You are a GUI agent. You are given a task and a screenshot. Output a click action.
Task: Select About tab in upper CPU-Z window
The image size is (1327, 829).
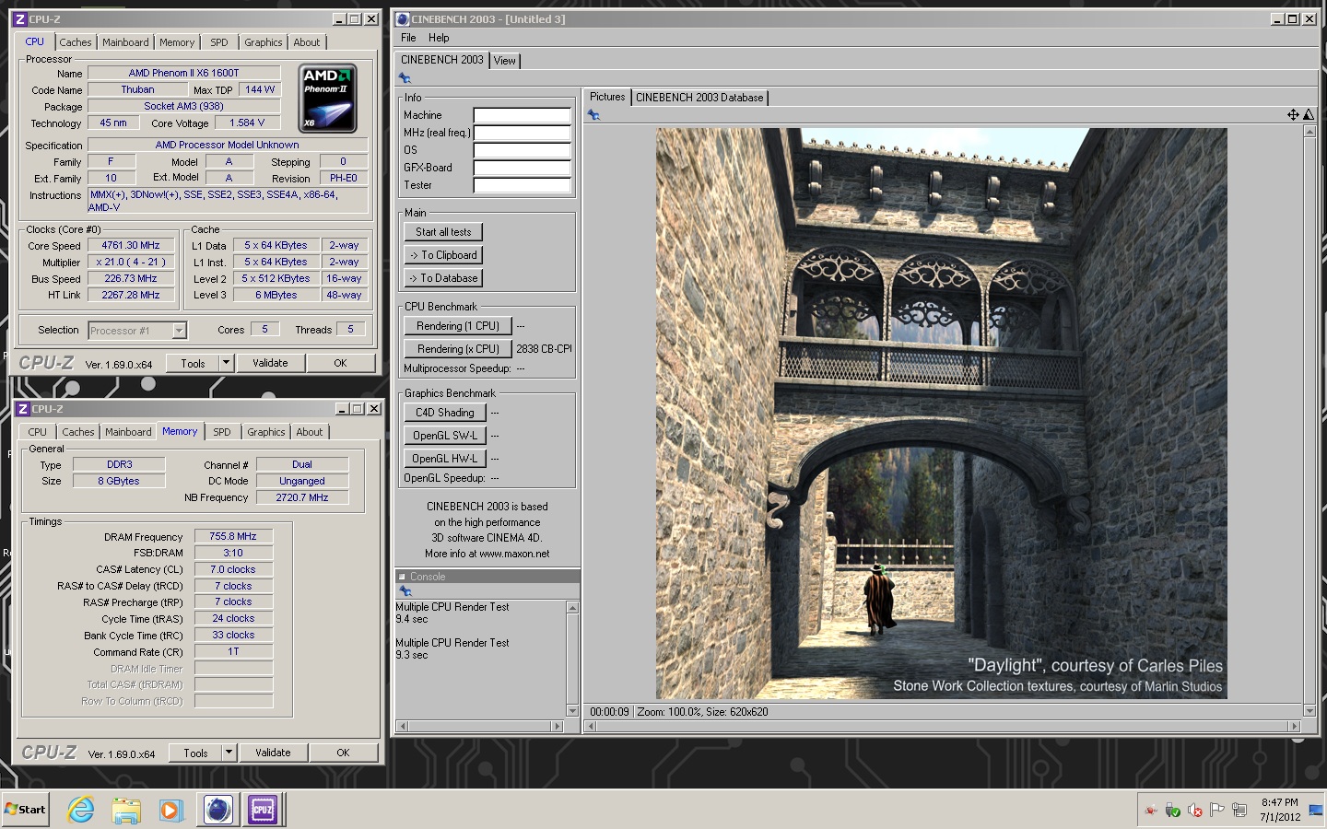click(x=307, y=42)
